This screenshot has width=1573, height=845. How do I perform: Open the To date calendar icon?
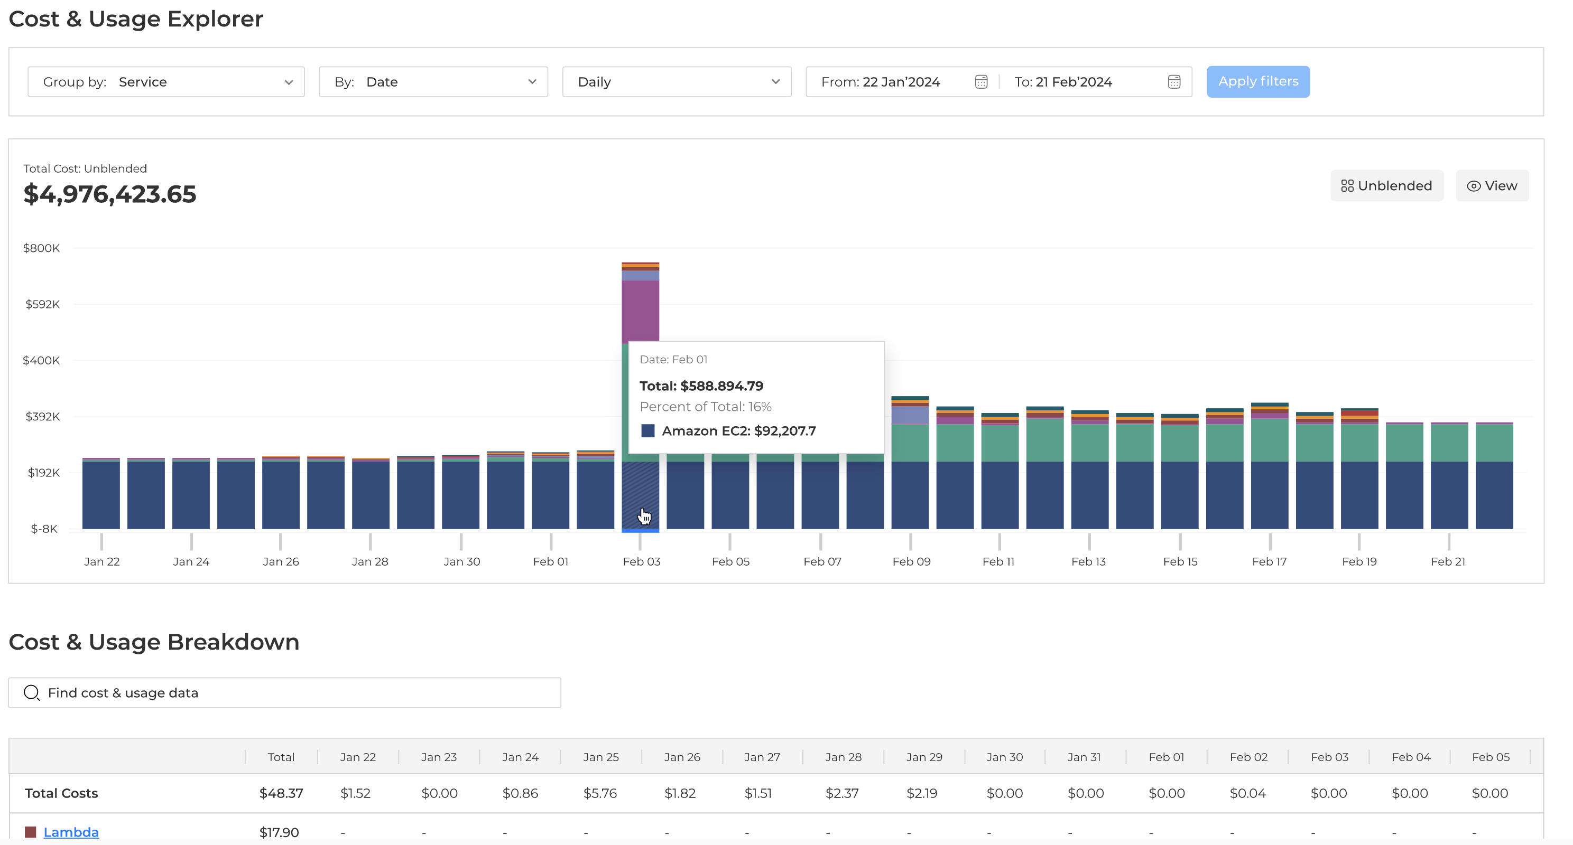1173,82
